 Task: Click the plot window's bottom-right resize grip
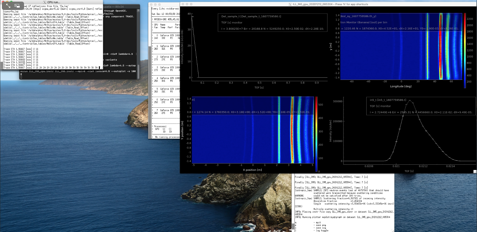475,171
